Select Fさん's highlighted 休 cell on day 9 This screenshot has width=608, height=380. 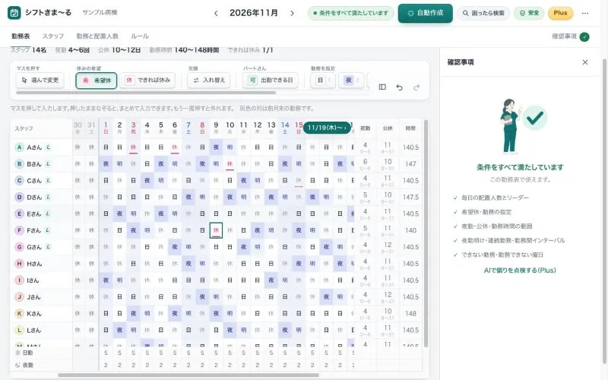pos(216,230)
